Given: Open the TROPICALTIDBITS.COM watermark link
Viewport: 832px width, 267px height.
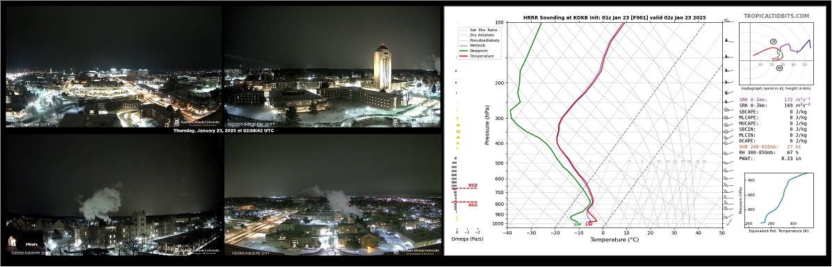Looking at the screenshot, I should tap(776, 17).
